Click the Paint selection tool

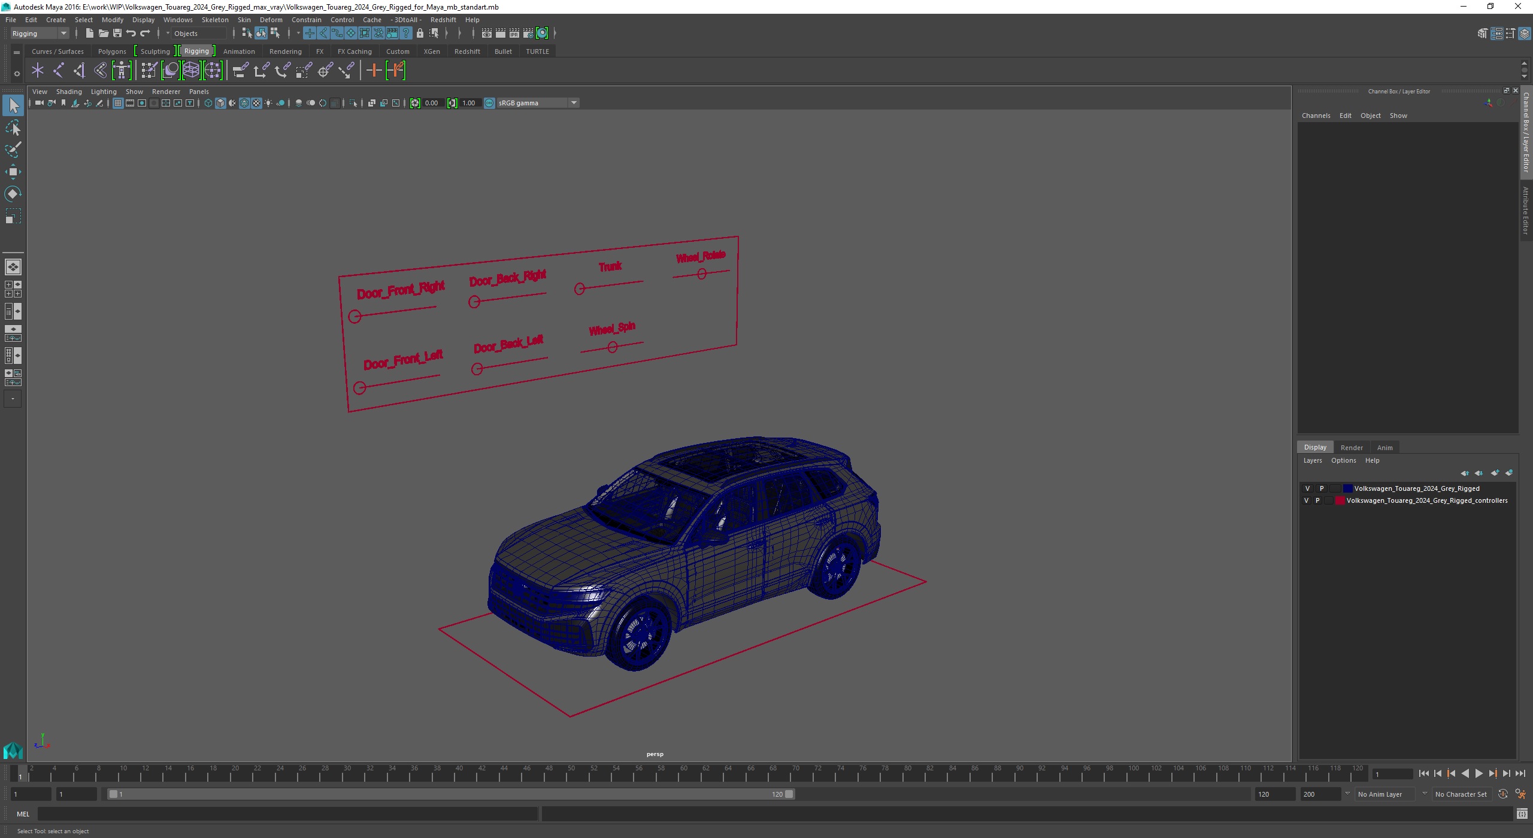13,150
